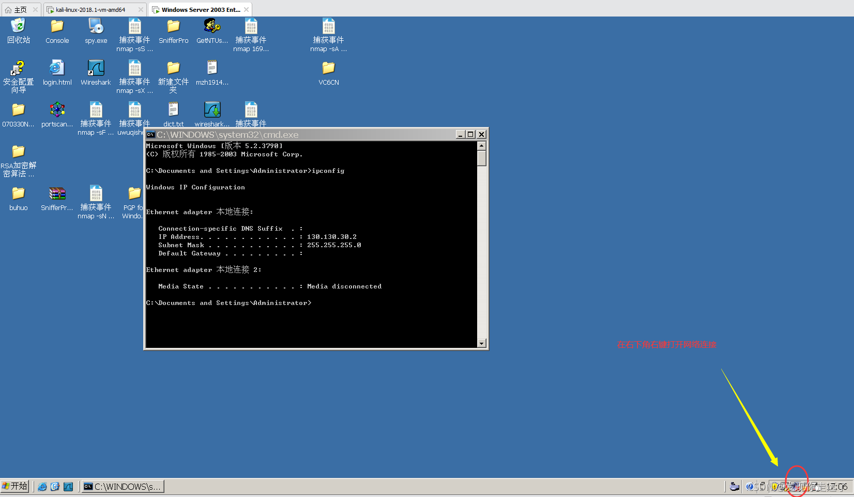Select the capture file nmap -sA
The height and width of the screenshot is (497, 854).
tap(328, 35)
